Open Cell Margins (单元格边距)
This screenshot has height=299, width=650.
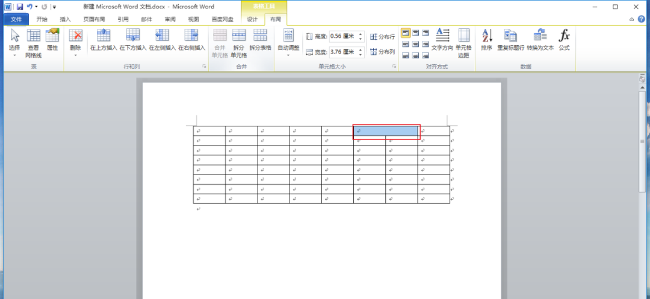pyautogui.click(x=463, y=43)
